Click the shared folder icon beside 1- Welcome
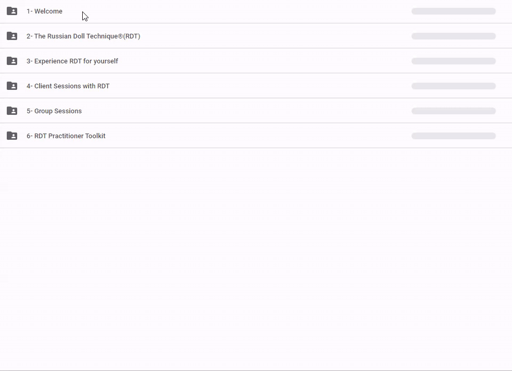Viewport: 512px width, 371px height. pyautogui.click(x=12, y=11)
